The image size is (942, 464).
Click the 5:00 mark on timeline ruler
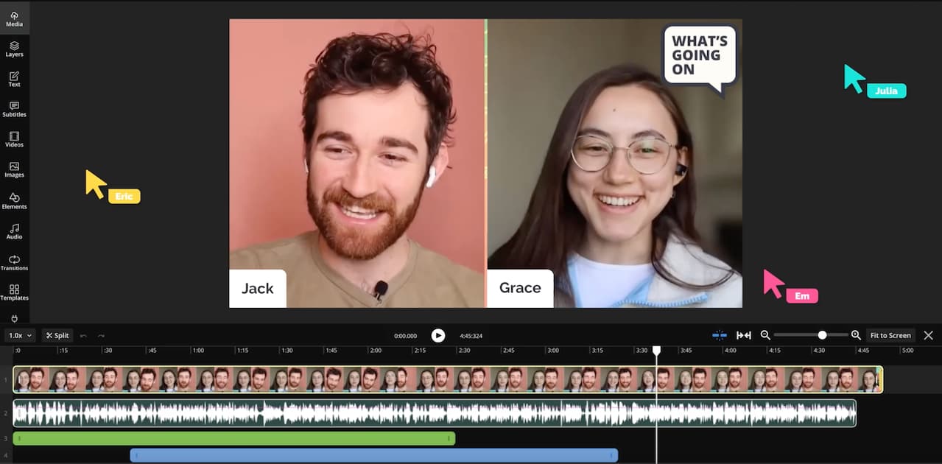(907, 351)
